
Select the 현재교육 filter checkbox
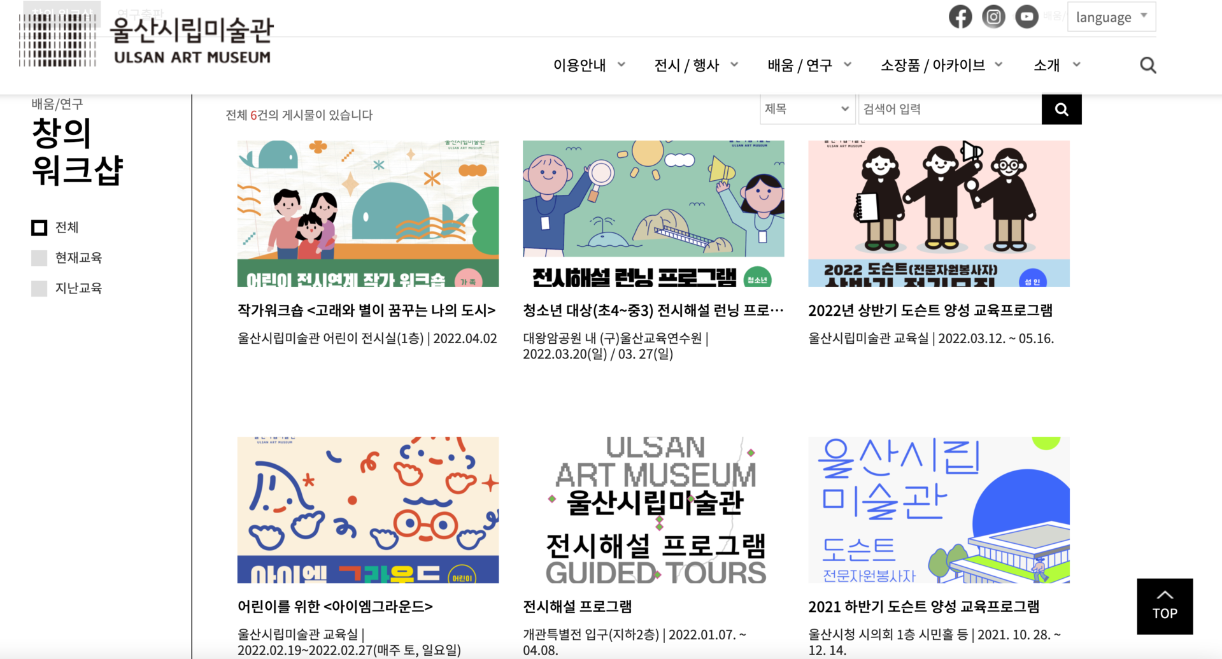click(x=39, y=258)
